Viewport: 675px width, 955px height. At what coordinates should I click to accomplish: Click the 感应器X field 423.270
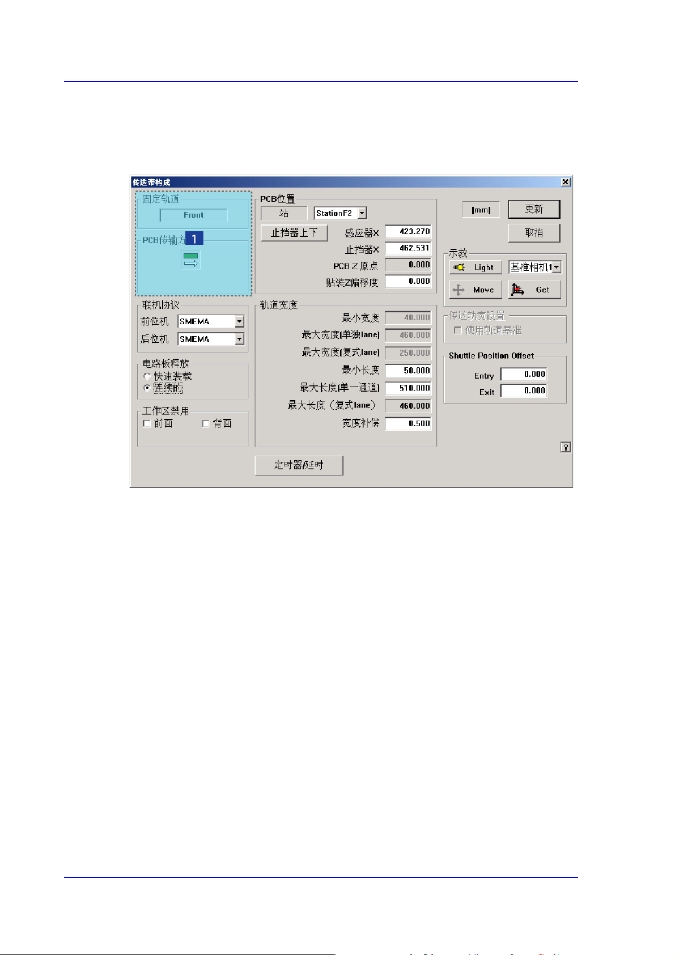click(x=408, y=231)
